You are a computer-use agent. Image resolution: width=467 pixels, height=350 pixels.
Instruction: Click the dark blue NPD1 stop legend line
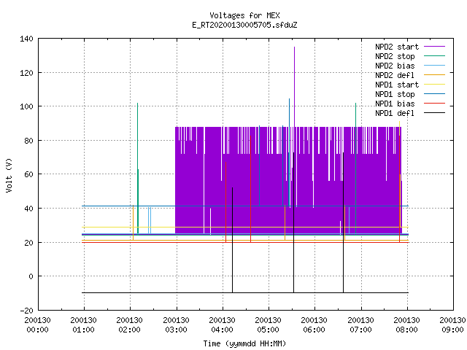tap(435, 94)
